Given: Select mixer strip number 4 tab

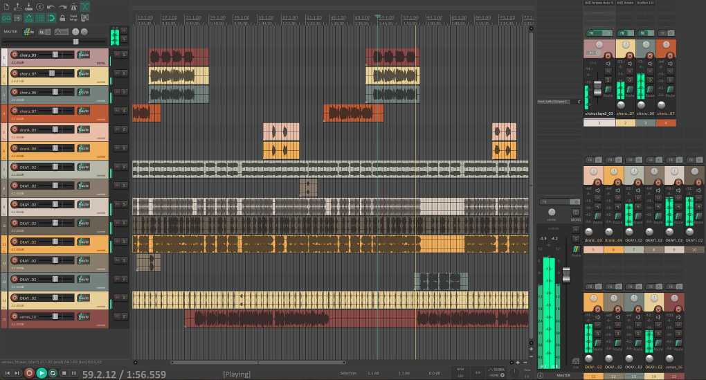Looking at the screenshot, I should coord(666,123).
